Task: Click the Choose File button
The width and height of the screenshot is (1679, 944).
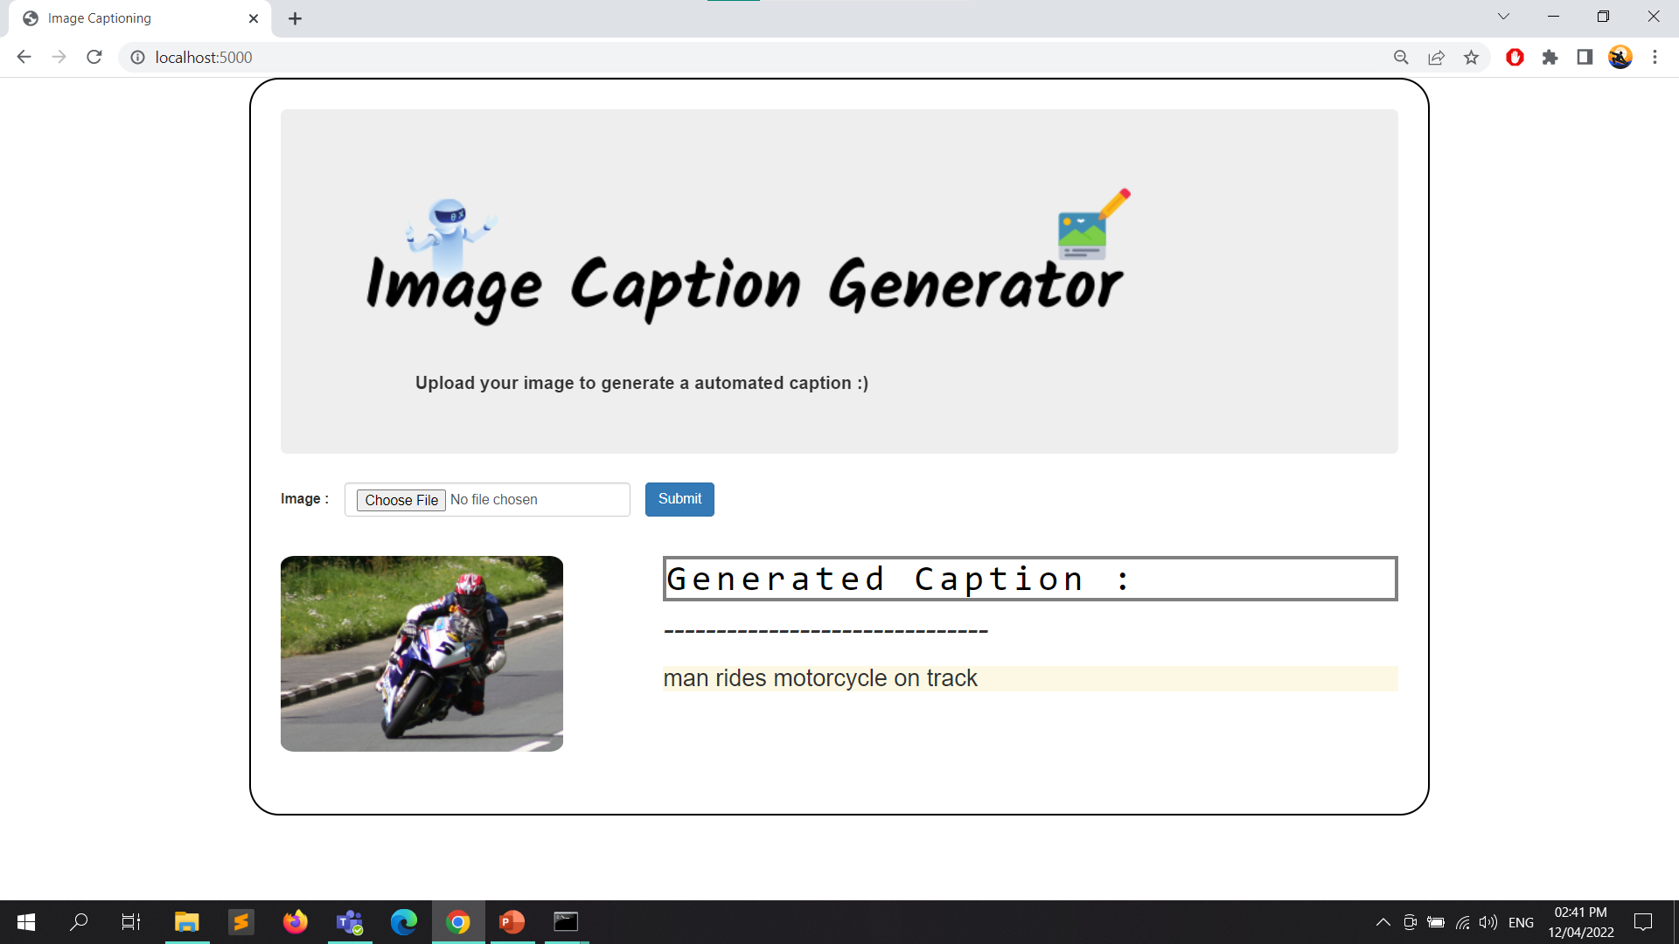Action: point(401,500)
